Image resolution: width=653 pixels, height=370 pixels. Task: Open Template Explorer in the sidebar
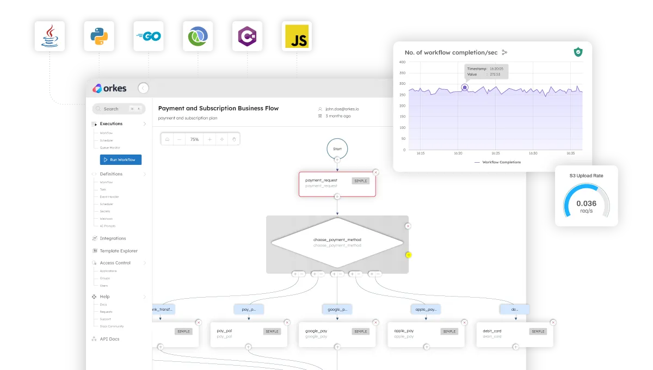point(119,250)
